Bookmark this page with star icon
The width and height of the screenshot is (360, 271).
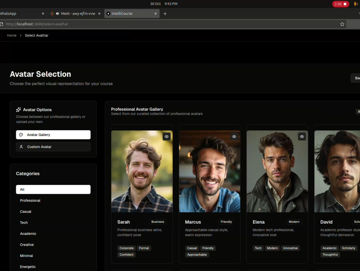342,24
